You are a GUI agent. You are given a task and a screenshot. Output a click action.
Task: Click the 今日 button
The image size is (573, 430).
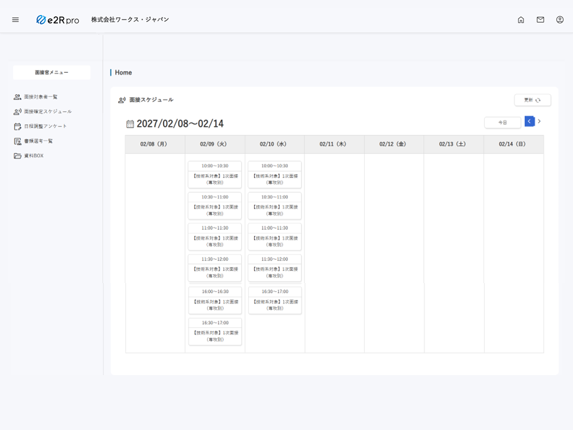(x=503, y=122)
